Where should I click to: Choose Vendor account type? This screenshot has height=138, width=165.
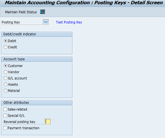5,72
